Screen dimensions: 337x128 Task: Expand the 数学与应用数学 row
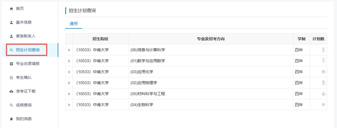click(x=69, y=61)
